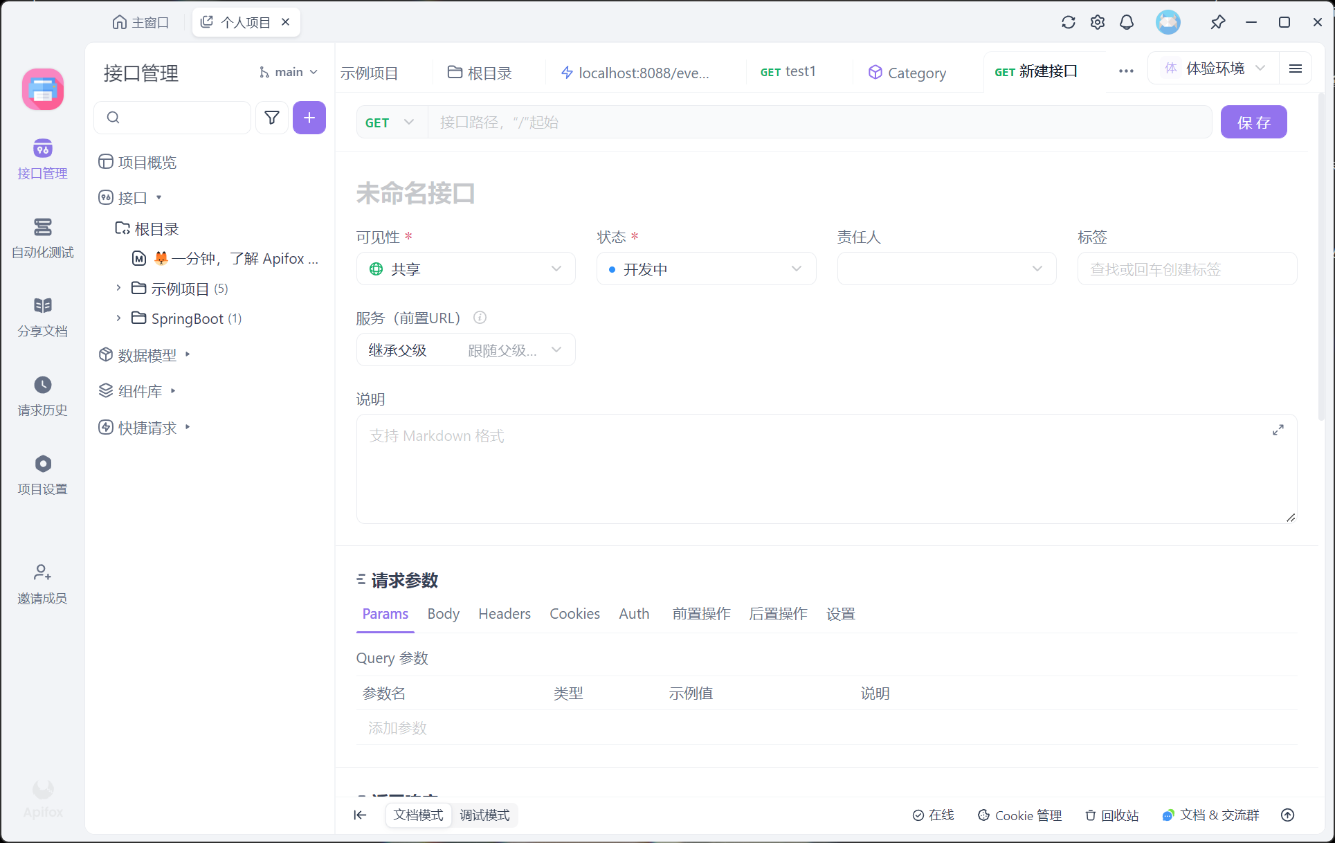Expand the 示例项目 folder
The width and height of the screenshot is (1335, 843).
coord(118,288)
